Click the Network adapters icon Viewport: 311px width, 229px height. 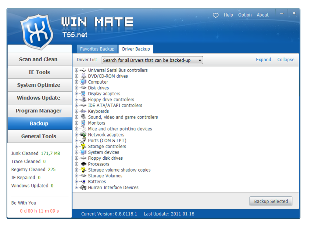pyautogui.click(x=83, y=134)
